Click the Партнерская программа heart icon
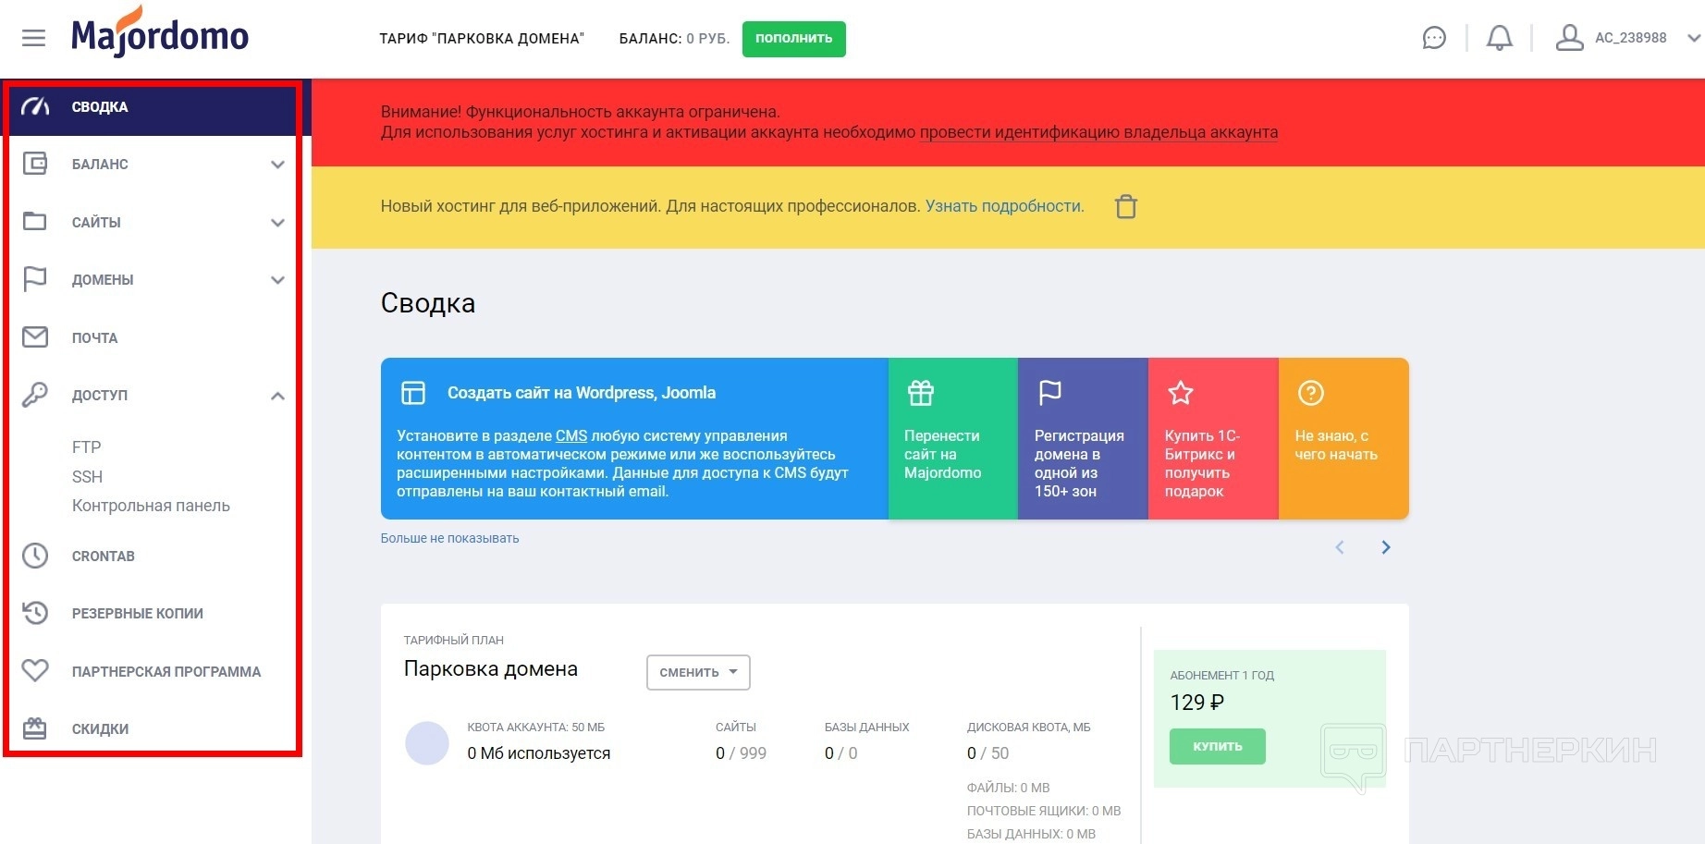Screen dimensions: 1705x844 coord(35,670)
